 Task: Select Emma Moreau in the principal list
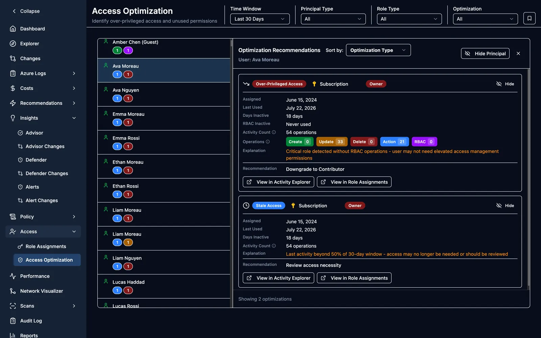pos(164,118)
